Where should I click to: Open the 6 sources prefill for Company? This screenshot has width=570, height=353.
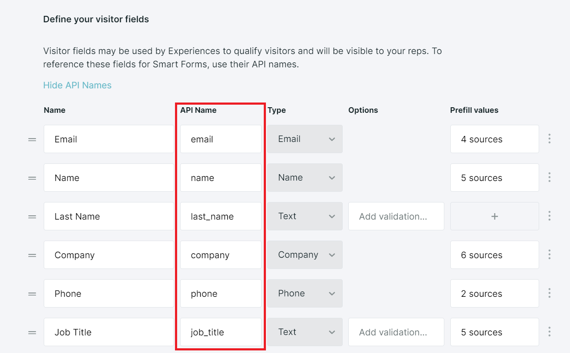point(494,255)
